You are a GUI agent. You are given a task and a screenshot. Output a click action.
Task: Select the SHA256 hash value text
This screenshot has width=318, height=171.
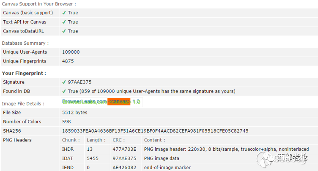click(155, 131)
